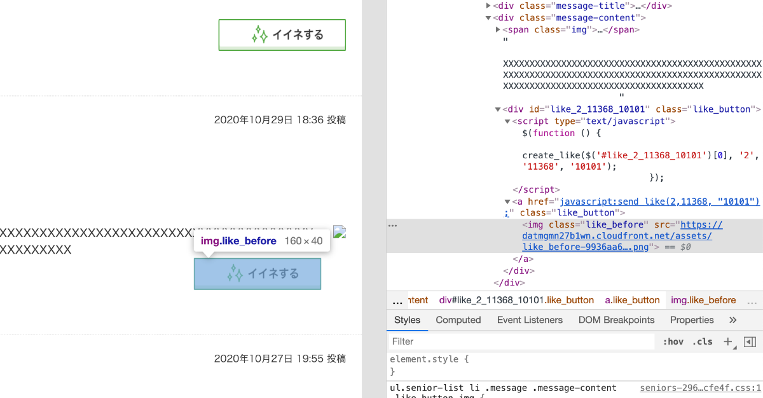Select div#like_2_11368_10101.like_button breadcrumb
Image resolution: width=763 pixels, height=398 pixels.
[516, 300]
